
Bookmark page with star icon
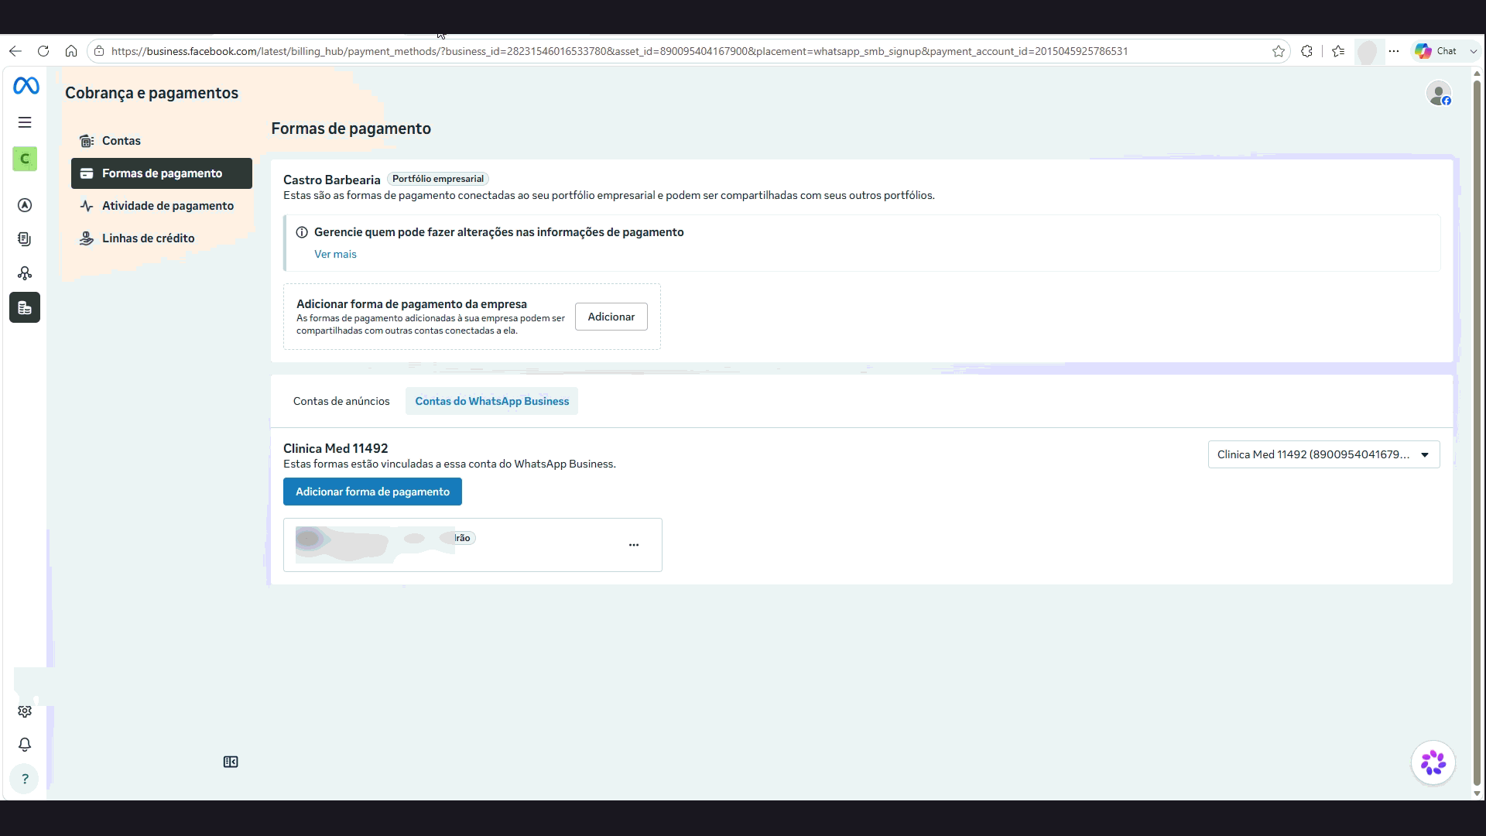click(1279, 51)
